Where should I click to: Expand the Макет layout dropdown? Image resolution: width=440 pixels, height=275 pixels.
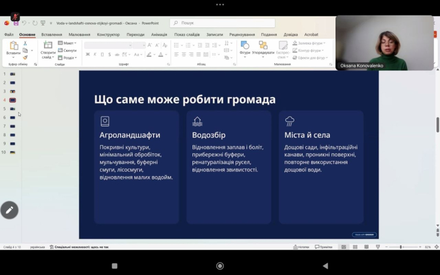[67, 43]
